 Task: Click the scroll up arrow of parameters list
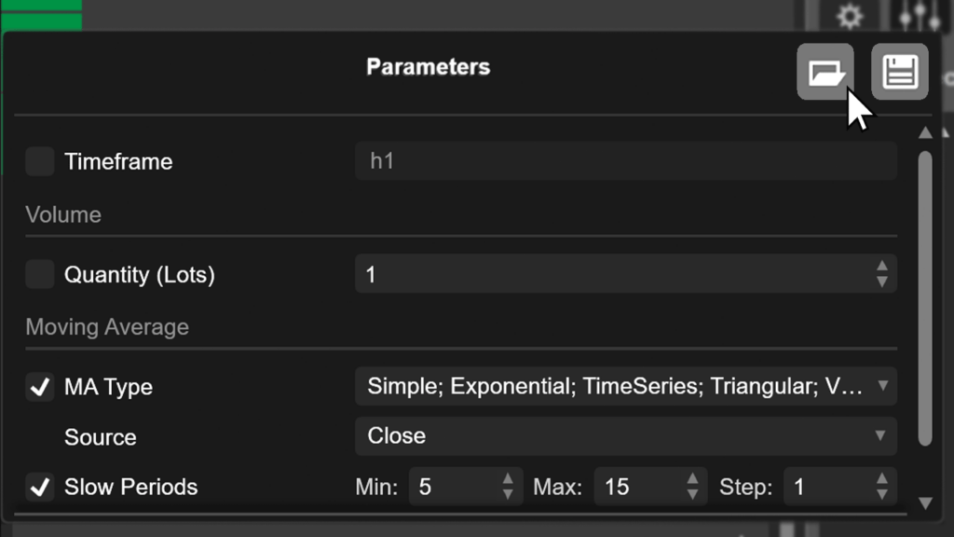coord(925,133)
